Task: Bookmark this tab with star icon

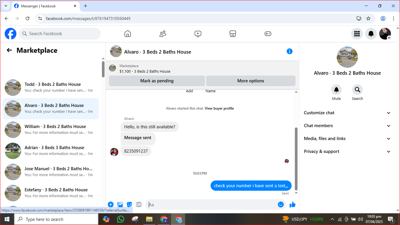Action: (368, 18)
